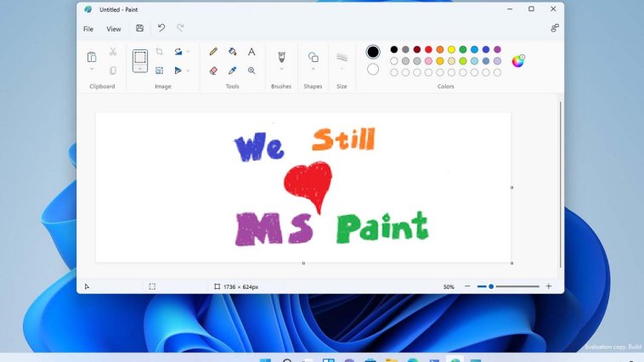Expand the Shapes dropdown arrow
644x362 pixels.
coord(313,69)
